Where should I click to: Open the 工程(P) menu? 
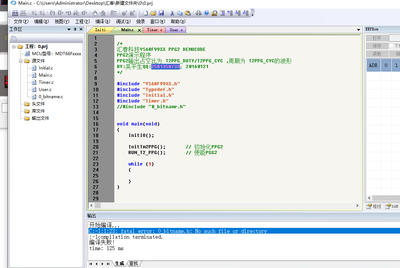click(82, 21)
